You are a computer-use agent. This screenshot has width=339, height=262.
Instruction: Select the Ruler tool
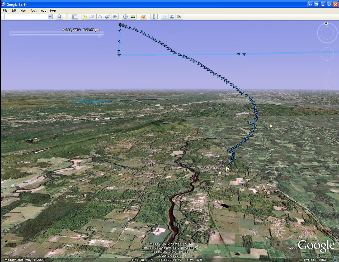click(154, 17)
